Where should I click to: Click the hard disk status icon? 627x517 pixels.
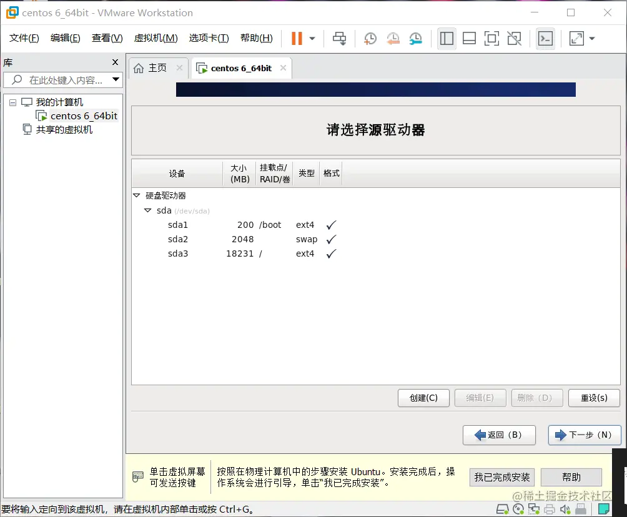[502, 509]
